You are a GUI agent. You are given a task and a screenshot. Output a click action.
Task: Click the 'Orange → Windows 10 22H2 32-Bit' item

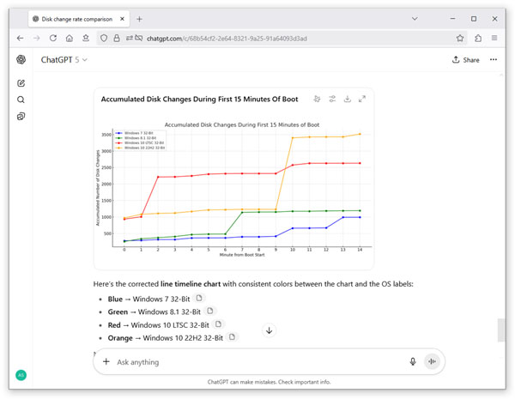point(165,338)
